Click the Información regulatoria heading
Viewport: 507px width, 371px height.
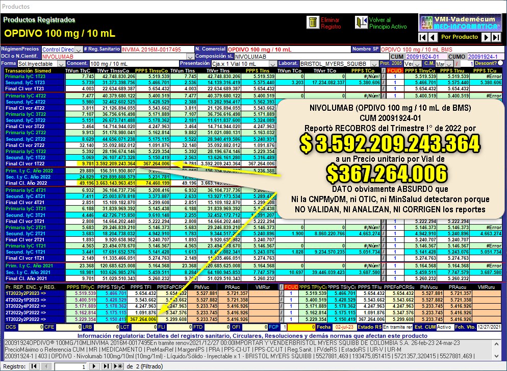tap(252, 336)
